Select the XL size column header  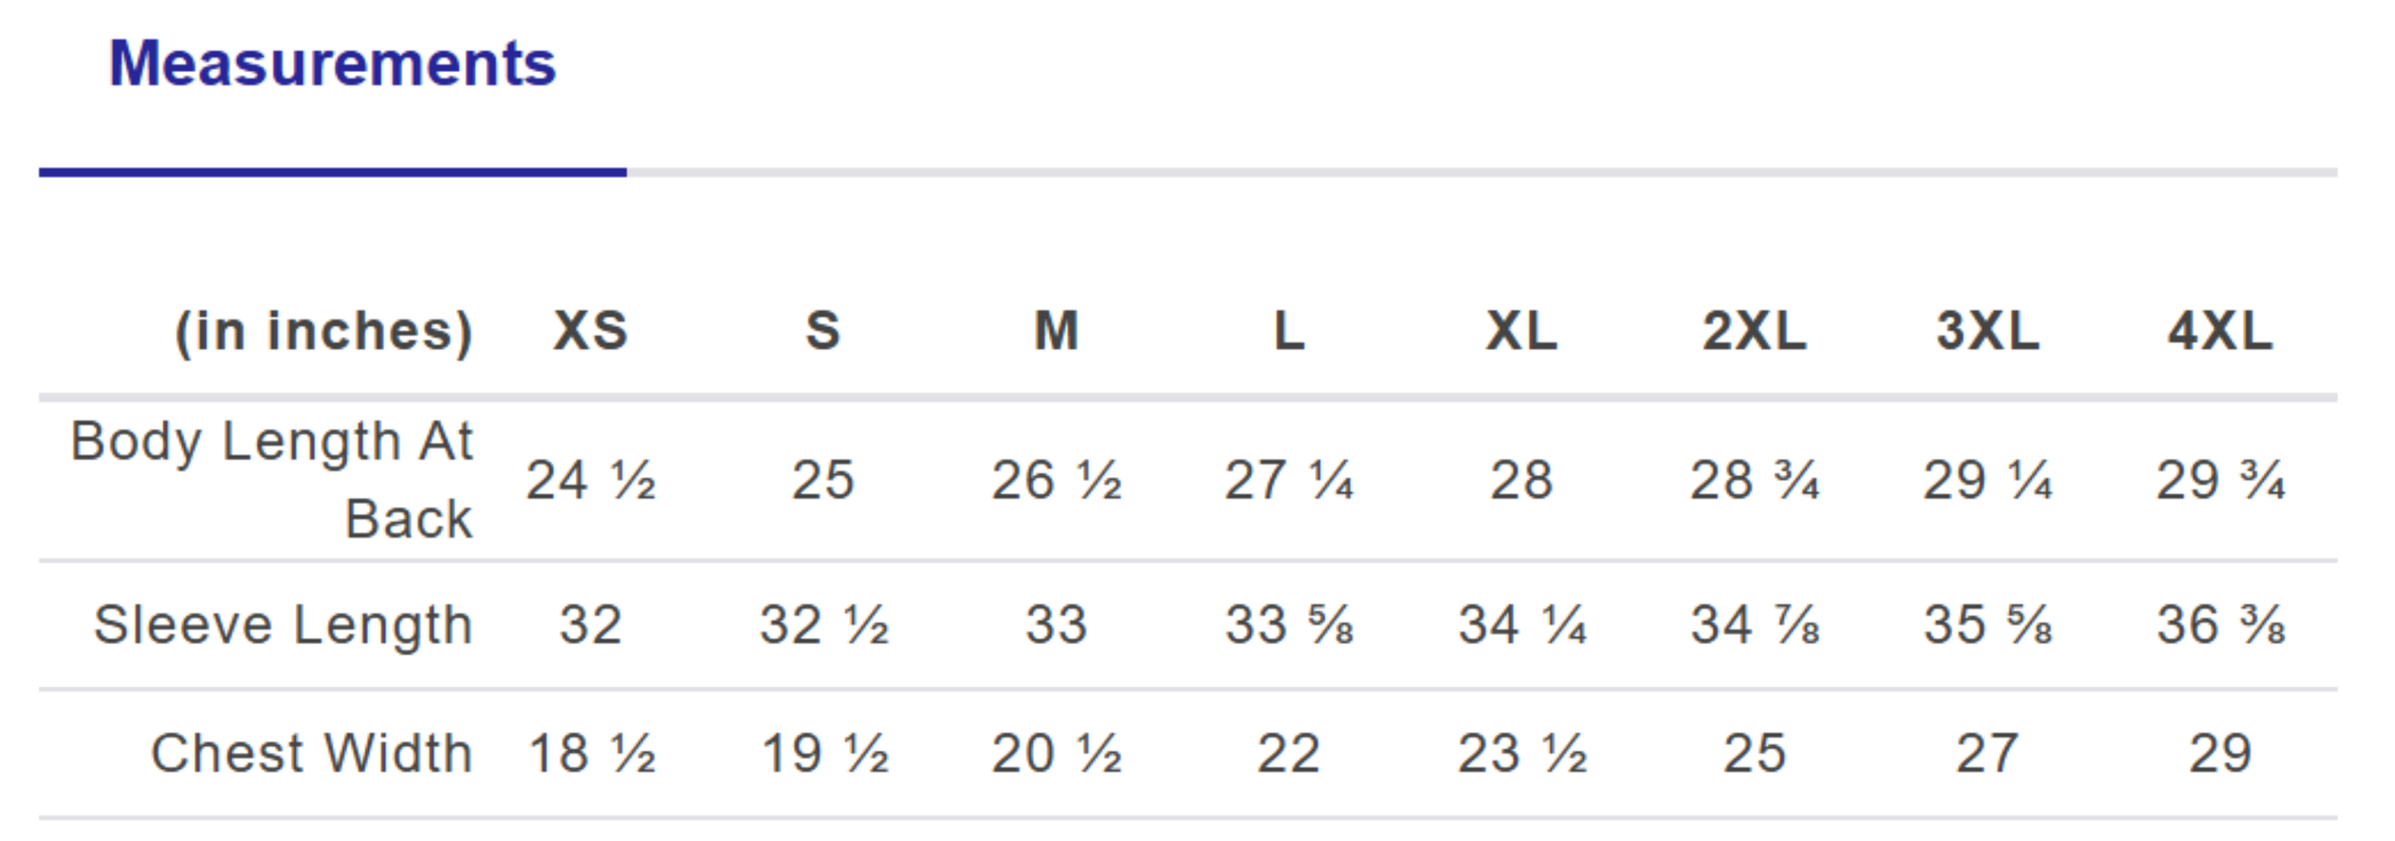(1522, 331)
